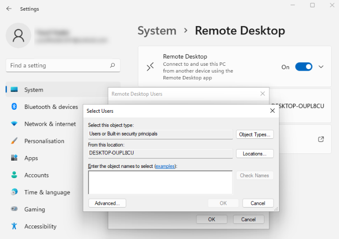Click the DESKTOP-OUPL8CU location field
This screenshot has width=339, height=239.
click(161, 153)
